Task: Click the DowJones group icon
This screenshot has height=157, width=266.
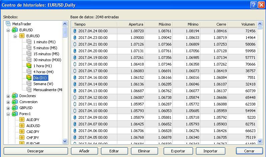Action: click(15, 96)
